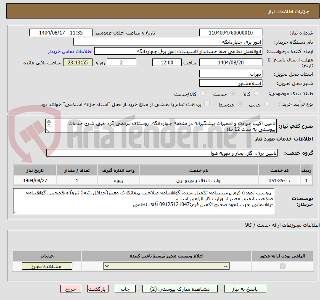Click the واحد اندازه گیری column header
Screen dimensions: 320x300
coord(118,170)
